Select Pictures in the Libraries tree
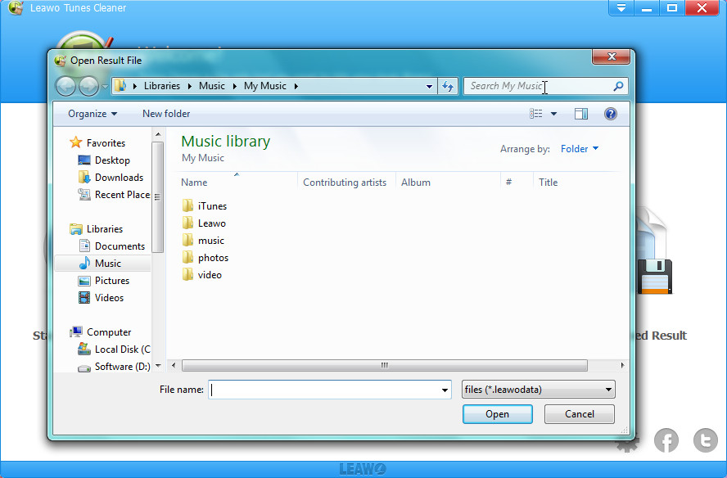Image resolution: width=727 pixels, height=478 pixels. tap(111, 281)
